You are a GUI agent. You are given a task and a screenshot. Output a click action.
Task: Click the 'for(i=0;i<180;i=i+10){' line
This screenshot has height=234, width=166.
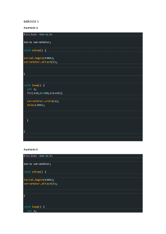click(x=45, y=93)
